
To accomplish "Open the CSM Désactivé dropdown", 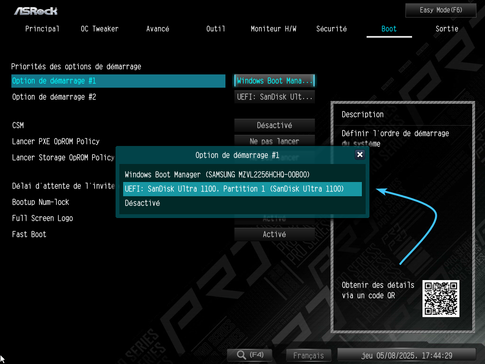I will 275,126.
